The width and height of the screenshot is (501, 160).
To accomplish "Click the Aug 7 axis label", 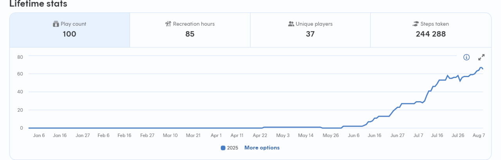I will (x=479, y=135).
